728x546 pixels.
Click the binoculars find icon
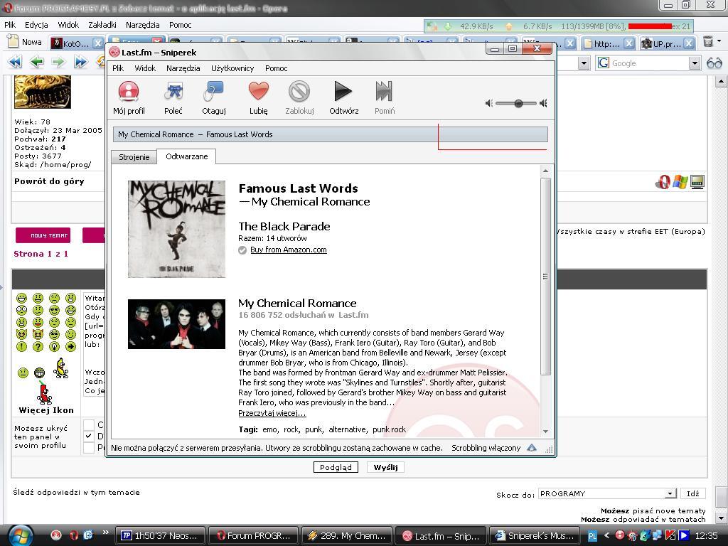click(x=714, y=63)
